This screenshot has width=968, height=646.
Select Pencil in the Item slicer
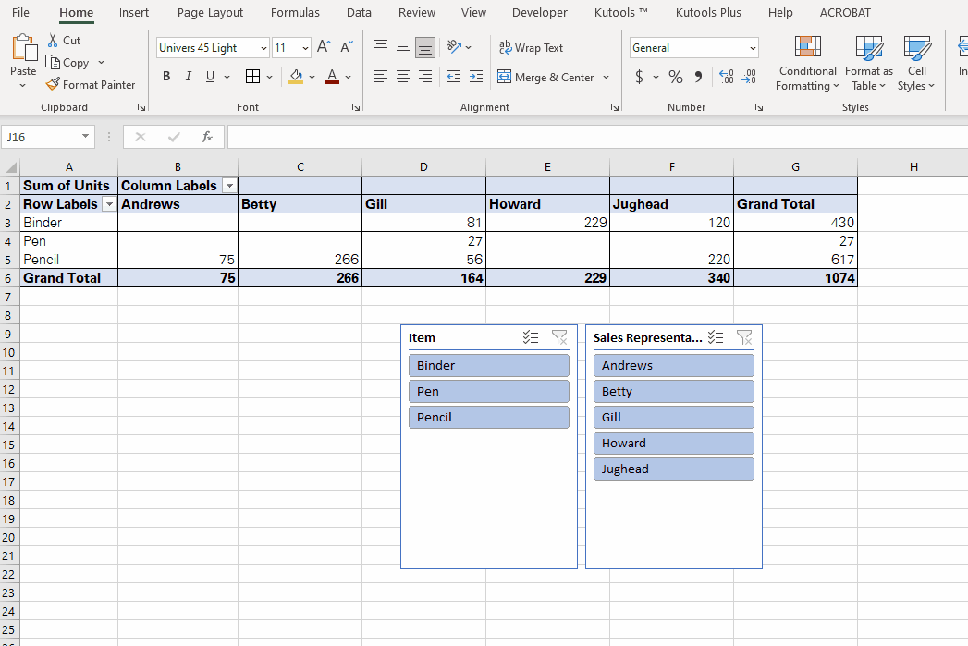(x=488, y=417)
